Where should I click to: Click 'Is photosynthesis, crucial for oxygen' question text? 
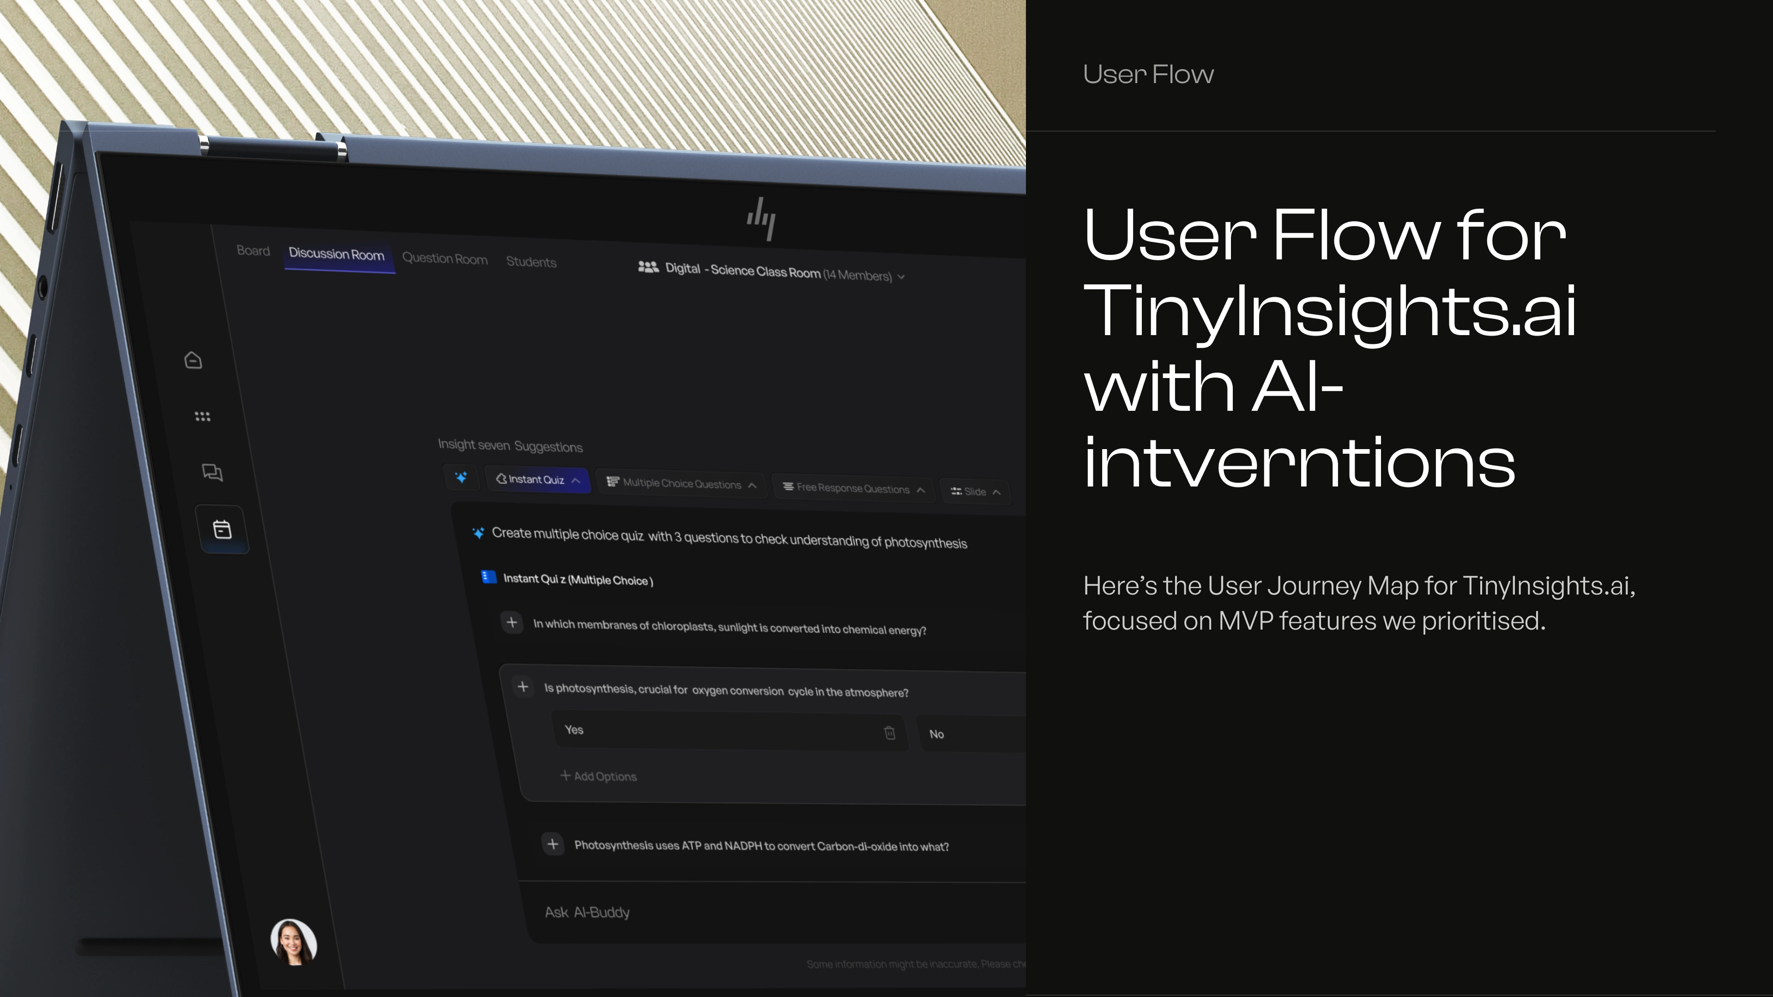point(726,690)
